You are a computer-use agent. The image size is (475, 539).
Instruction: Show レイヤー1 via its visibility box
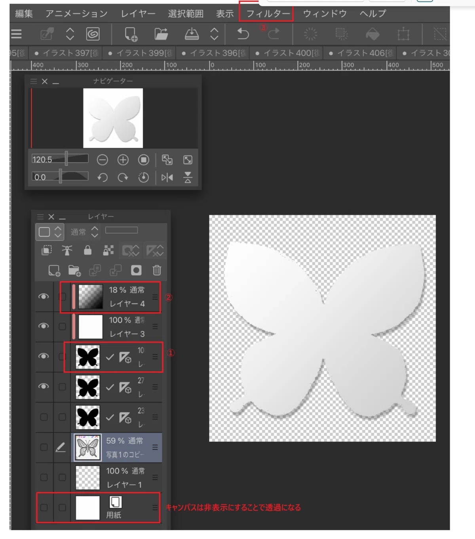point(44,477)
